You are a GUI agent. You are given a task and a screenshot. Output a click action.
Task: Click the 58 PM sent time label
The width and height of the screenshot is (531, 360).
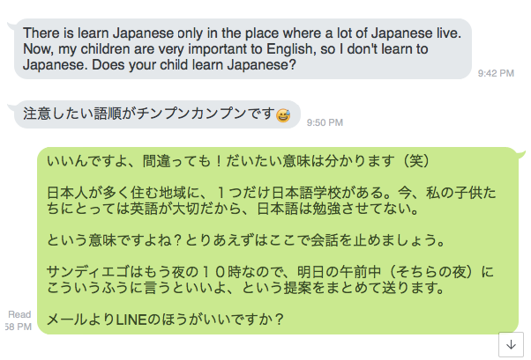pos(19,327)
